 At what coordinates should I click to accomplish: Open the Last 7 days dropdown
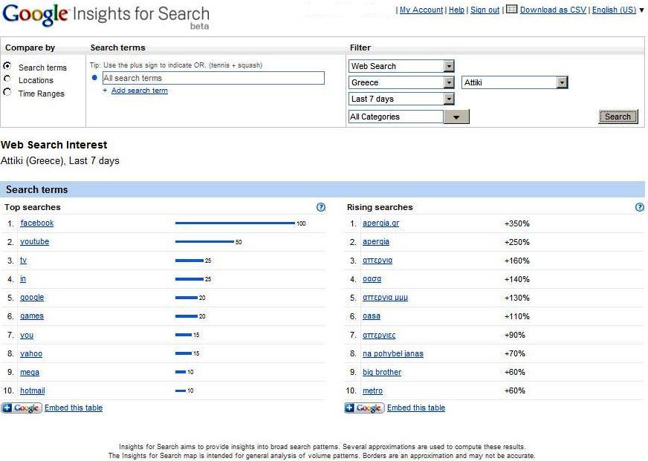(448, 99)
